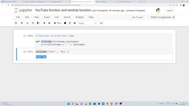Bookmark this page with the star

177,5
